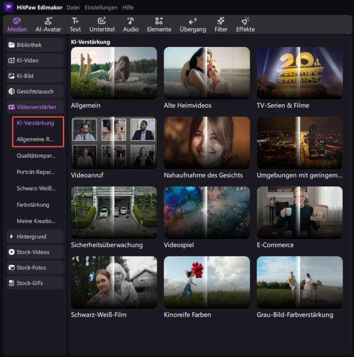Select the Text tool icon
354x357 pixels.
pos(75,21)
